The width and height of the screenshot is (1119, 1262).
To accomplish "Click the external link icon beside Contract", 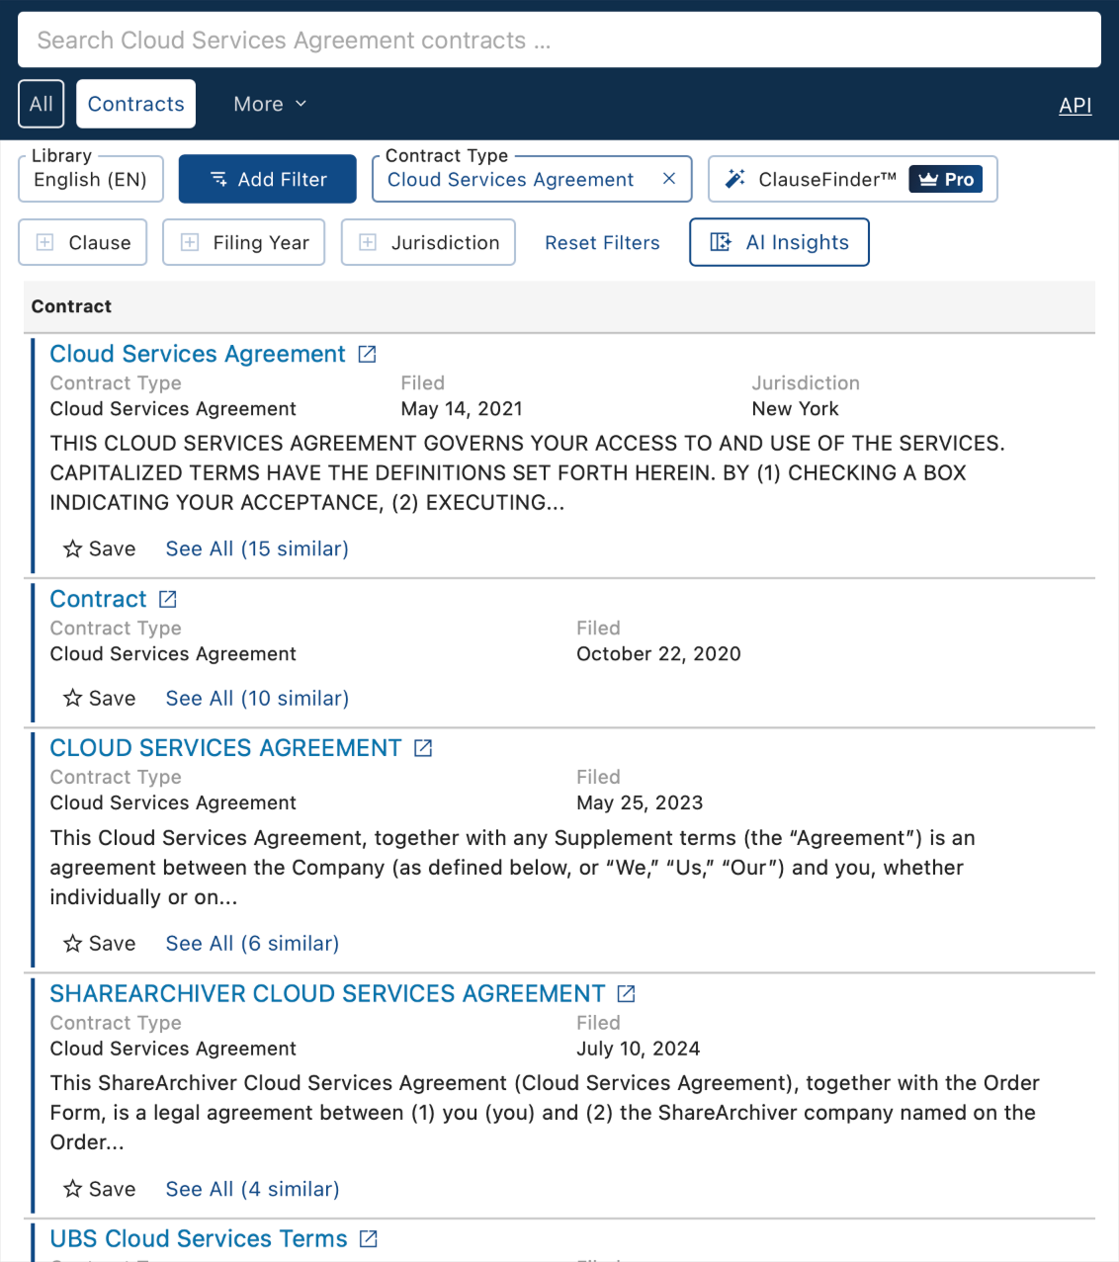I will [x=168, y=599].
